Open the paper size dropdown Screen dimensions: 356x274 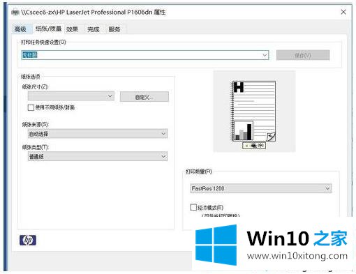(71, 96)
